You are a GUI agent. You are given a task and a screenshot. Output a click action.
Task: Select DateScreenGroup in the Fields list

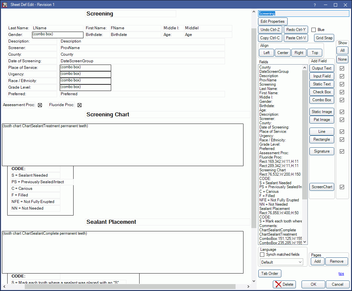point(274,72)
